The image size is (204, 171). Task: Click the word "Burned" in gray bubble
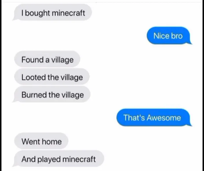(x=34, y=95)
